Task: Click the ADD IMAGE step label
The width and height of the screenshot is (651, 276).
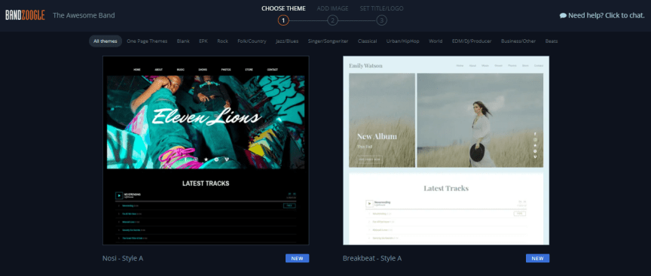Action: [x=332, y=8]
